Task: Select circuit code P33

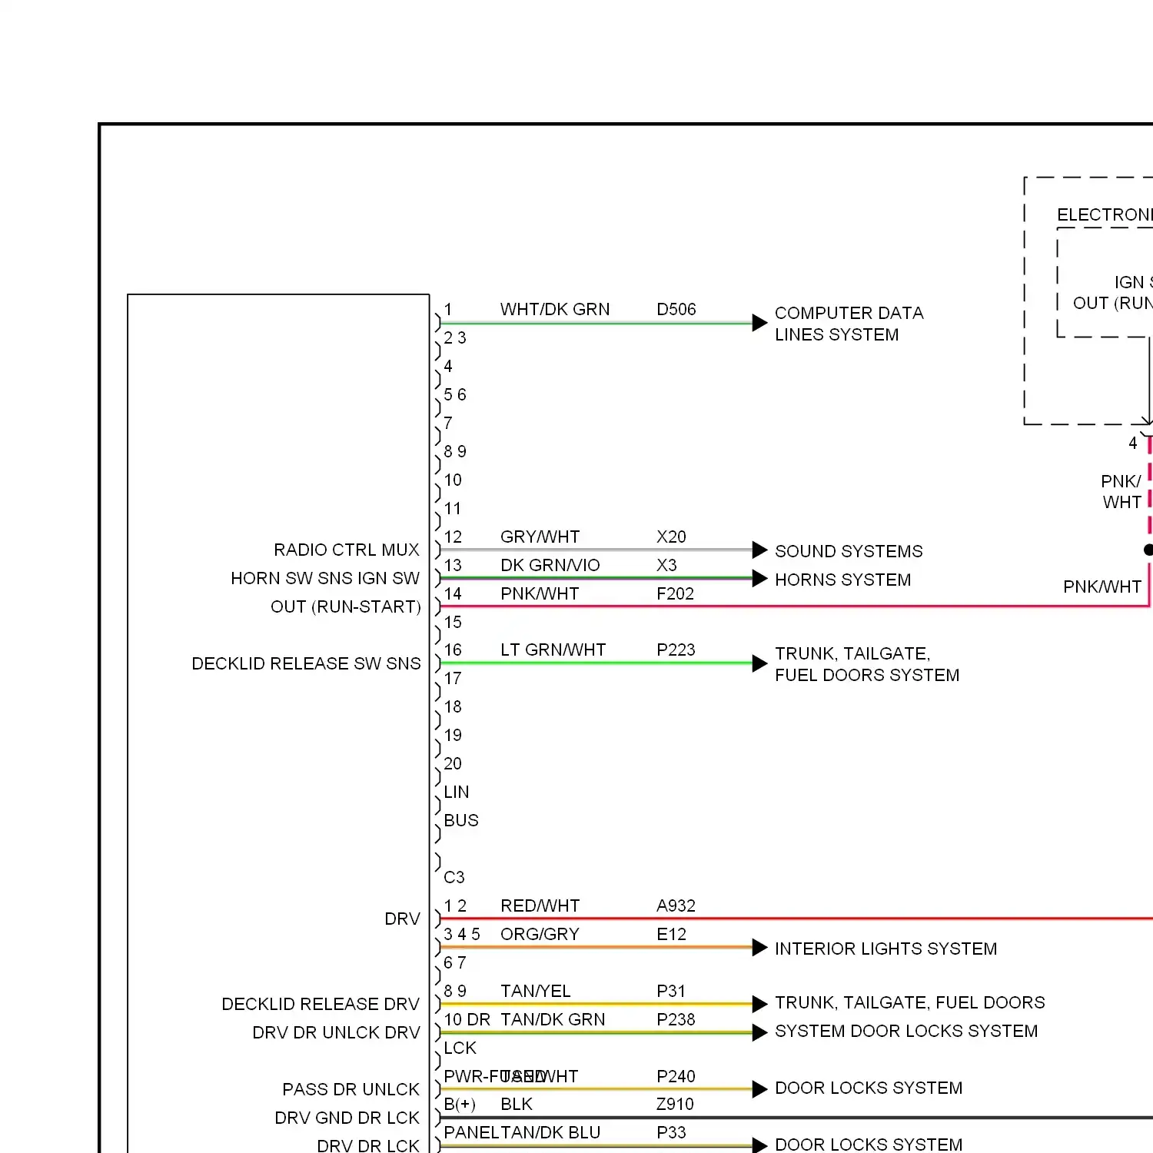Action: [671, 1132]
